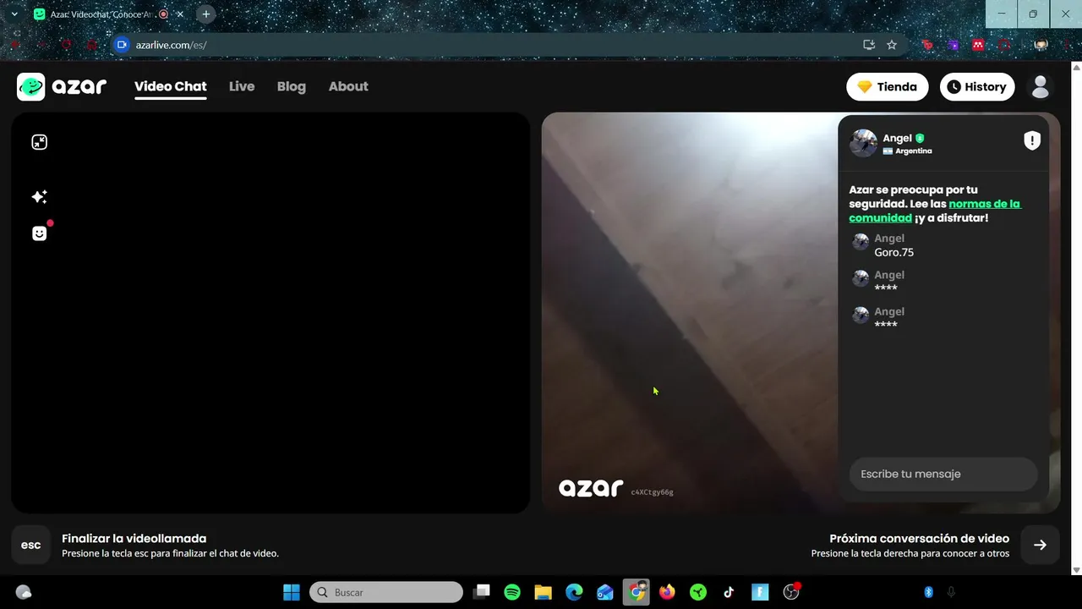Screen dimensions: 1082x609
Task: Exit fullscreen view of local video
Action: (x=39, y=142)
